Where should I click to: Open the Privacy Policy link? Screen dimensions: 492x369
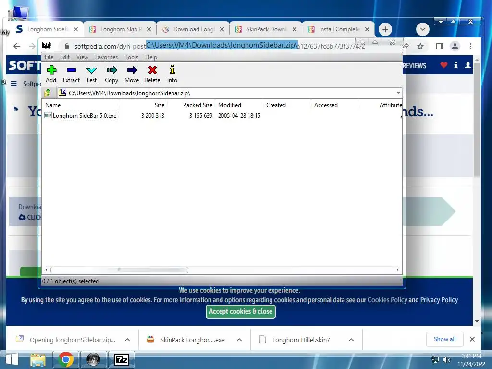click(x=439, y=300)
